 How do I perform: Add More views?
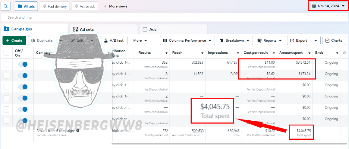click(x=115, y=6)
